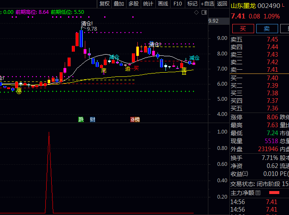Click the green 跌 marker icon

(x=81, y=120)
